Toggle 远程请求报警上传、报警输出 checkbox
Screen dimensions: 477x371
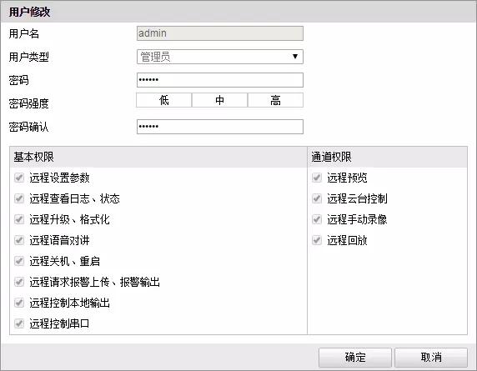[x=19, y=282]
